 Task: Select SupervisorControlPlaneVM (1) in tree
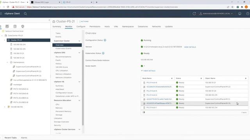click(x=29, y=66)
